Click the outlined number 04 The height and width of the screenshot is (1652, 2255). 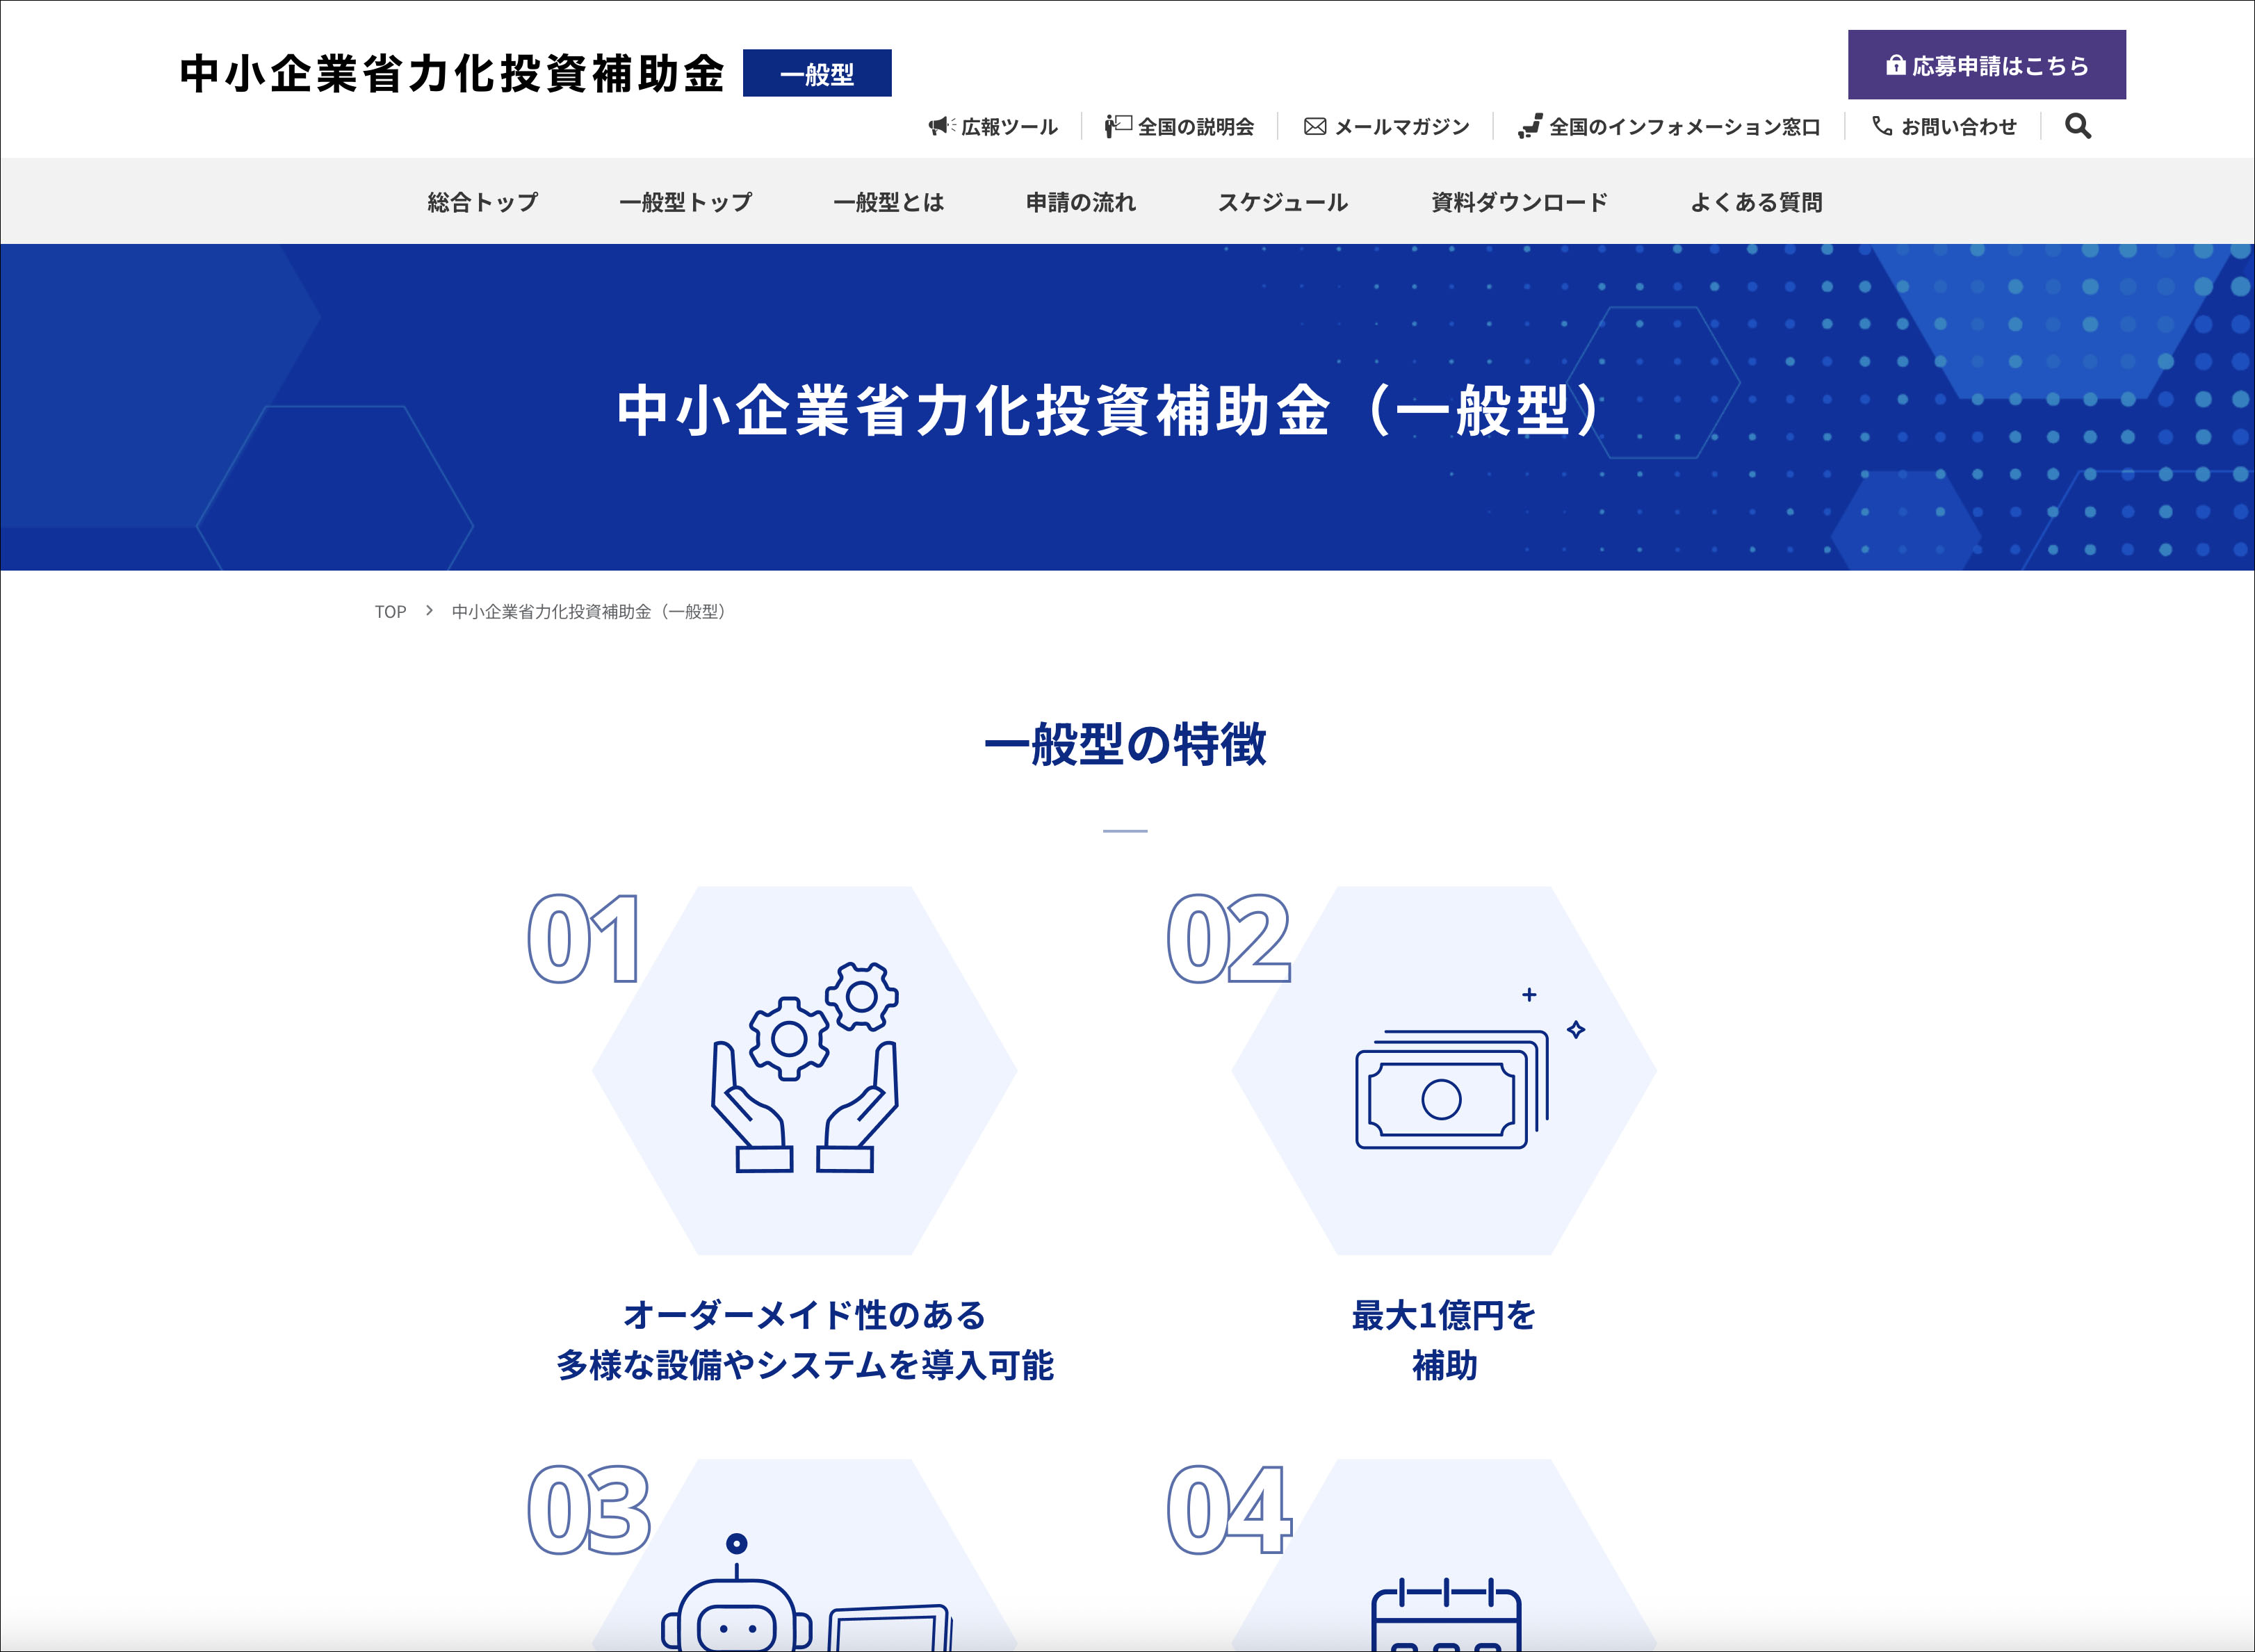click(1230, 1510)
